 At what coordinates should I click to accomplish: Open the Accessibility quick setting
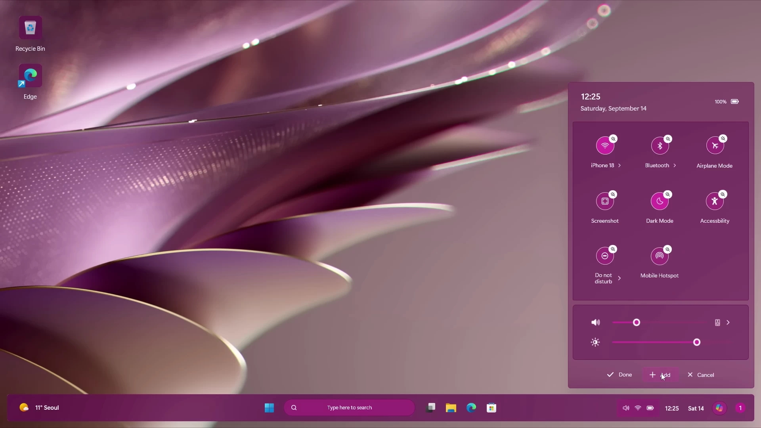(715, 201)
